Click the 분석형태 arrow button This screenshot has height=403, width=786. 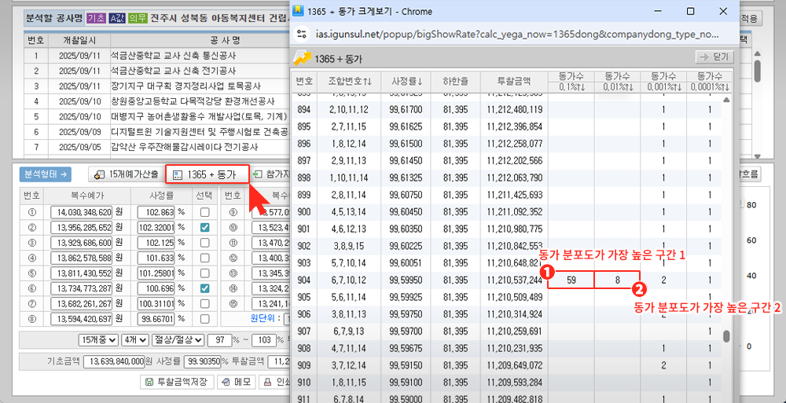coord(46,174)
